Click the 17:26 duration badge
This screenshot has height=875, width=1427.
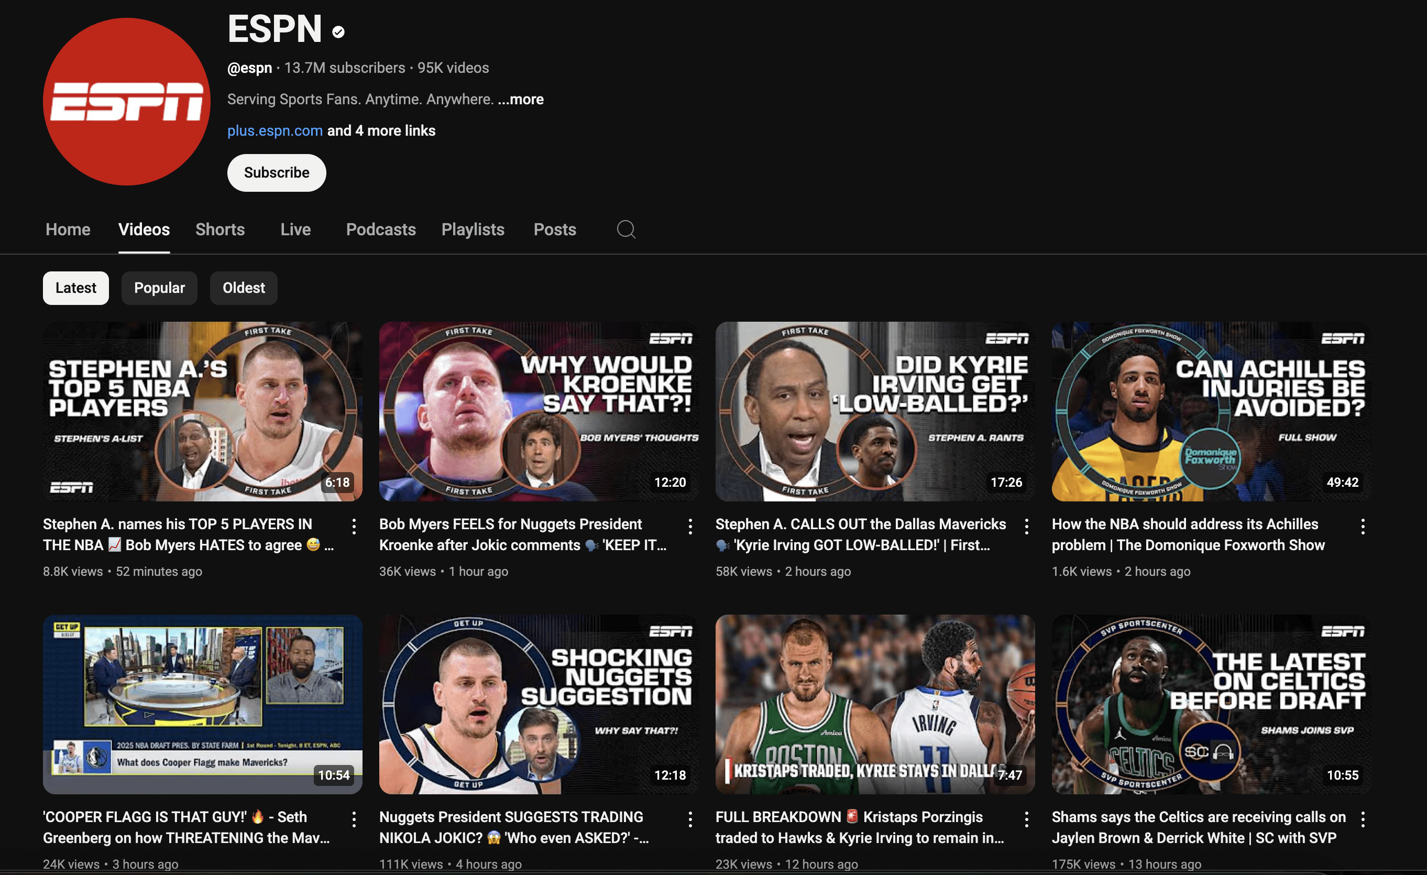pos(1006,483)
